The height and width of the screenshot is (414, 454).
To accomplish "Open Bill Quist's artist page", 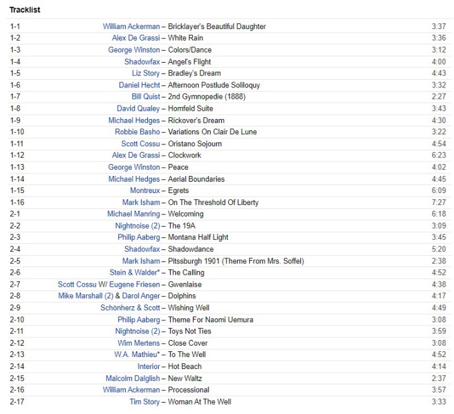I will coord(145,97).
